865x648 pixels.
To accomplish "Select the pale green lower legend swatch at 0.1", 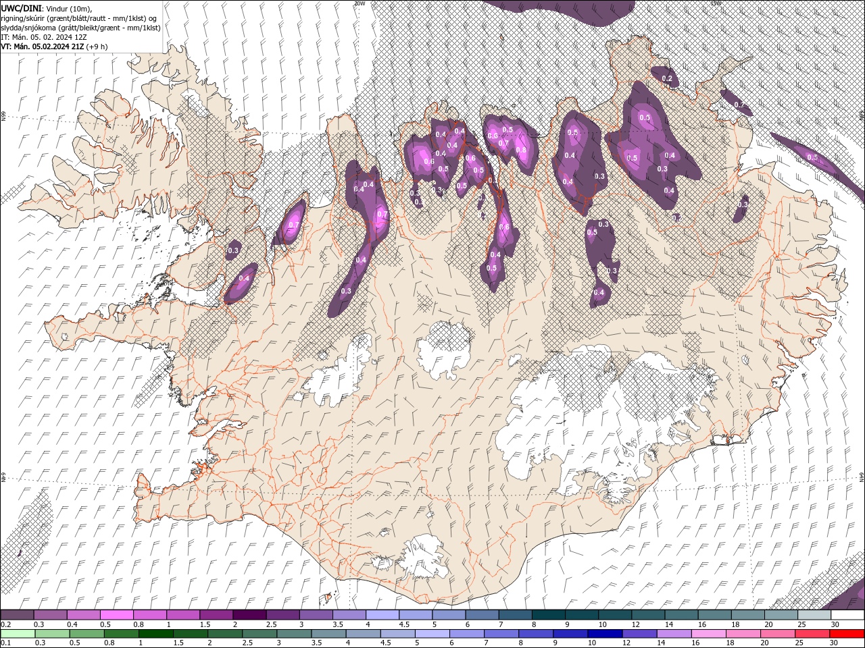I will click(x=18, y=634).
